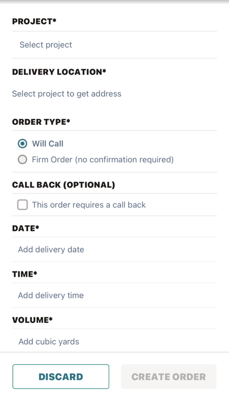Open the Add delivery date field
229x408 pixels.
pos(114,250)
